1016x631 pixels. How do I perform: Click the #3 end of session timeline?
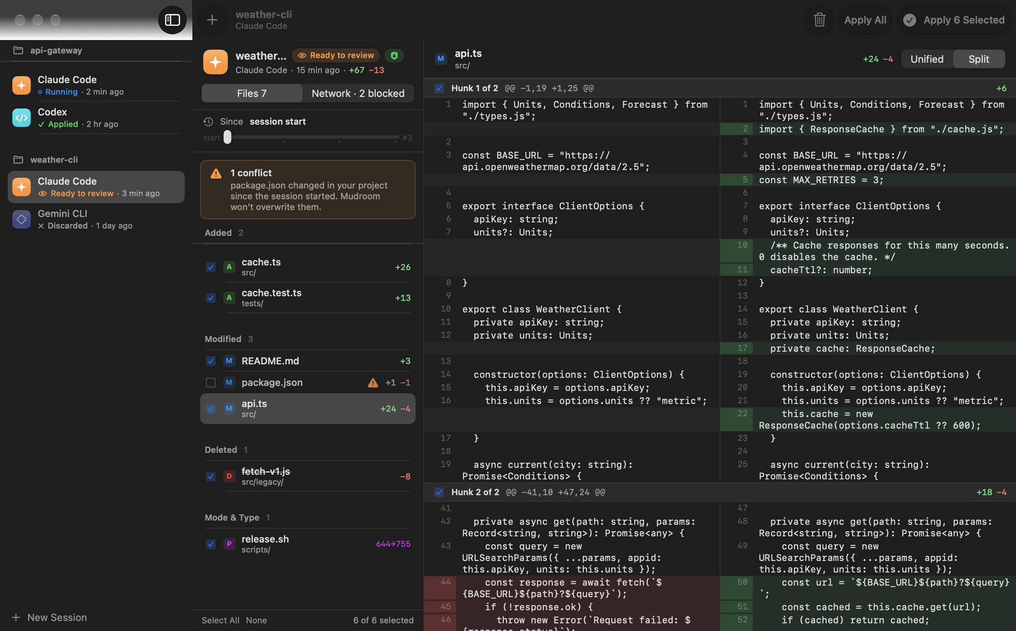pos(407,138)
